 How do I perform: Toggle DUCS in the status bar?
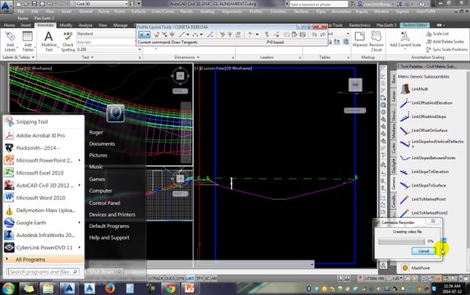tap(170, 279)
